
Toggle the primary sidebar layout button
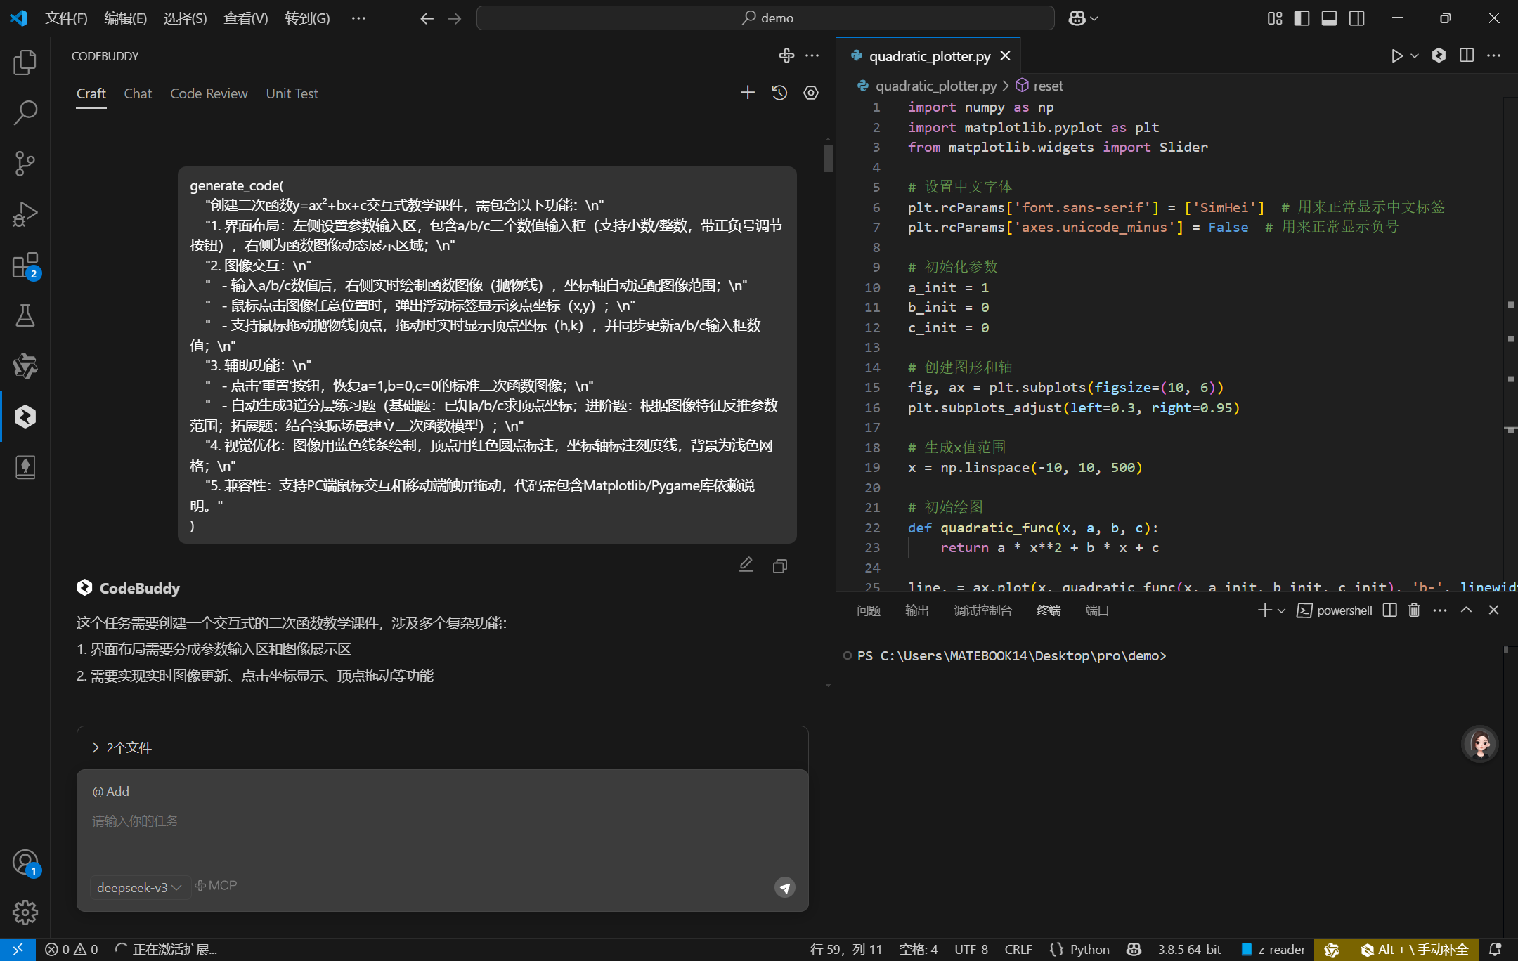[x=1301, y=18]
